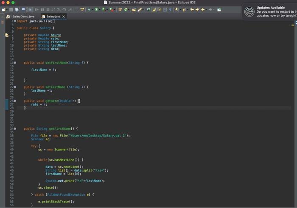Click the New Java Package icon
Viewport: 297px width, 208px height.
click(120, 9)
